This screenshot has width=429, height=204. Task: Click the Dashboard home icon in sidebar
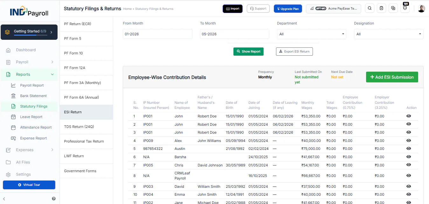[x=9, y=50]
